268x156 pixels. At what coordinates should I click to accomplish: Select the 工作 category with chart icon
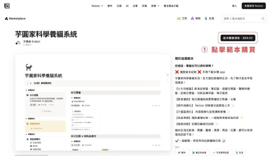pyautogui.click(x=182, y=19)
